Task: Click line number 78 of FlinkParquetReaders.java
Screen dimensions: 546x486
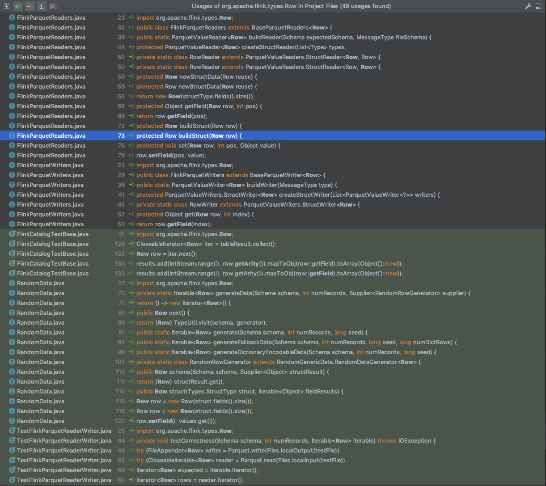Action: click(x=121, y=146)
